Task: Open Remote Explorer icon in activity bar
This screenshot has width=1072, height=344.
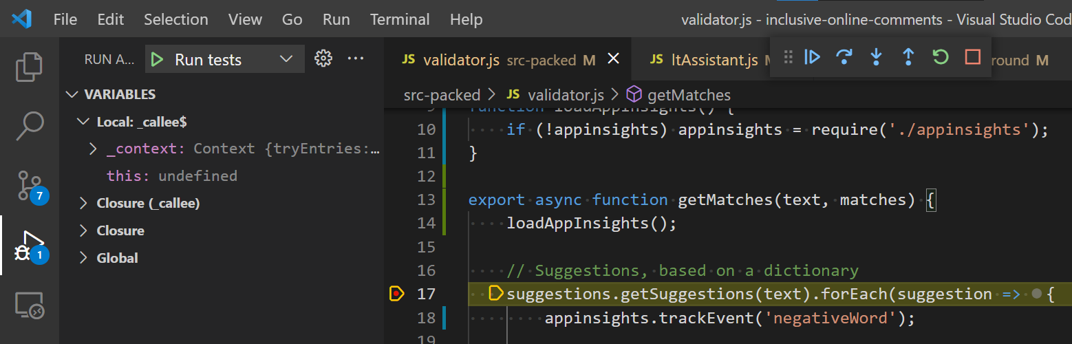Action: [30, 305]
